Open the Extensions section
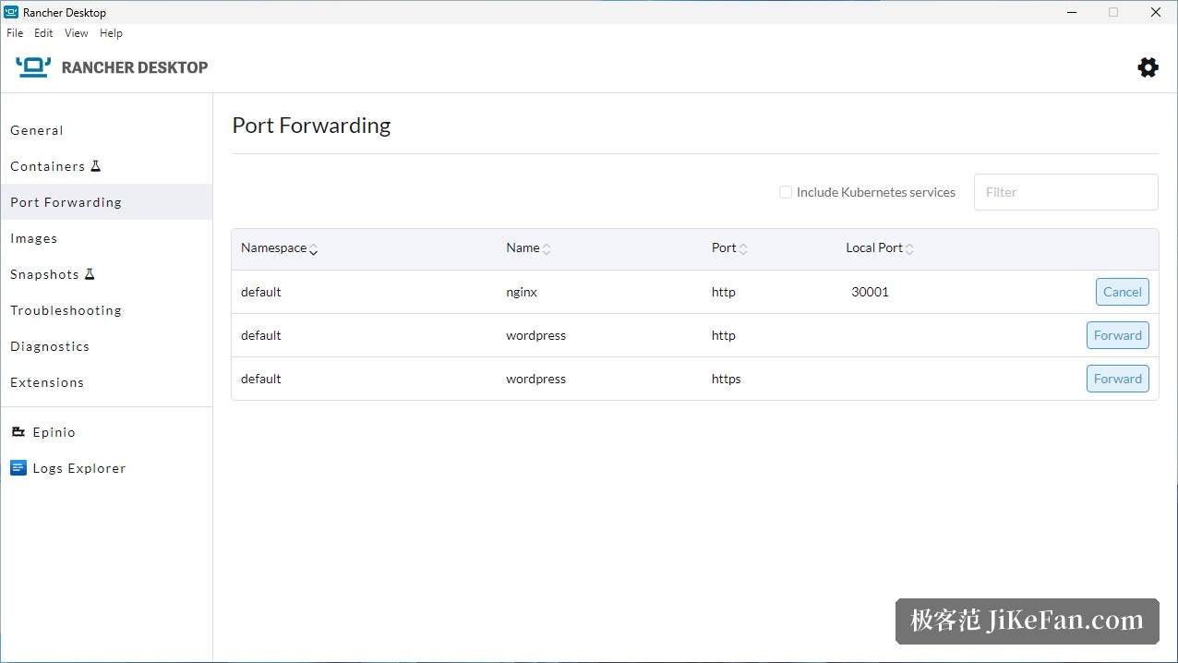Image resolution: width=1178 pixels, height=663 pixels. pos(106,382)
